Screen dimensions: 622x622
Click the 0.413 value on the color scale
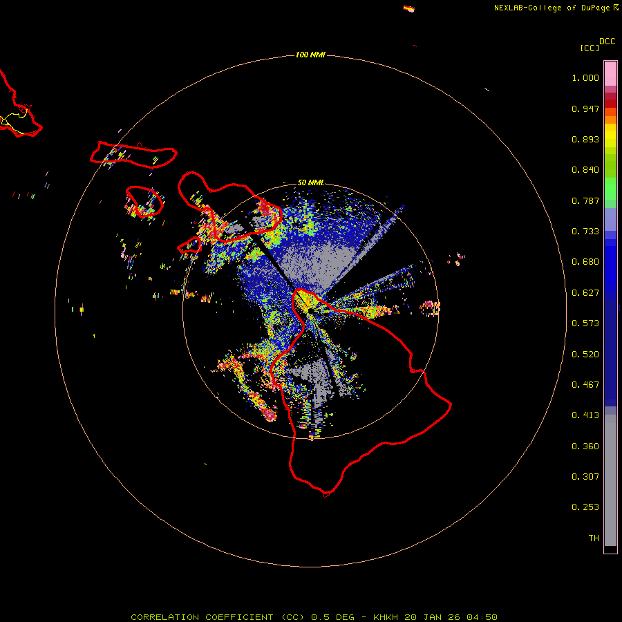(585, 415)
